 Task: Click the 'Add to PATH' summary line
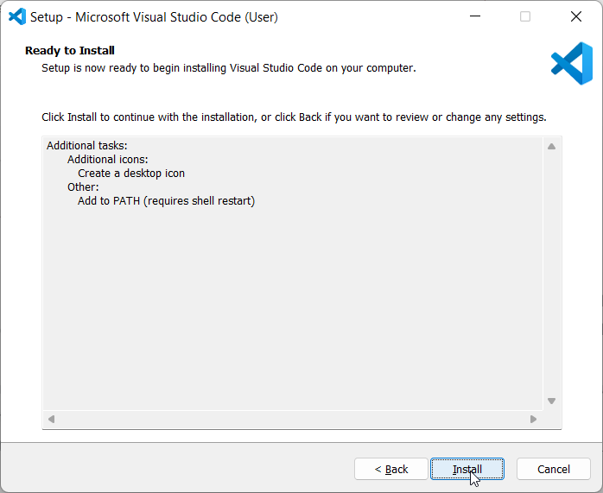click(x=166, y=201)
